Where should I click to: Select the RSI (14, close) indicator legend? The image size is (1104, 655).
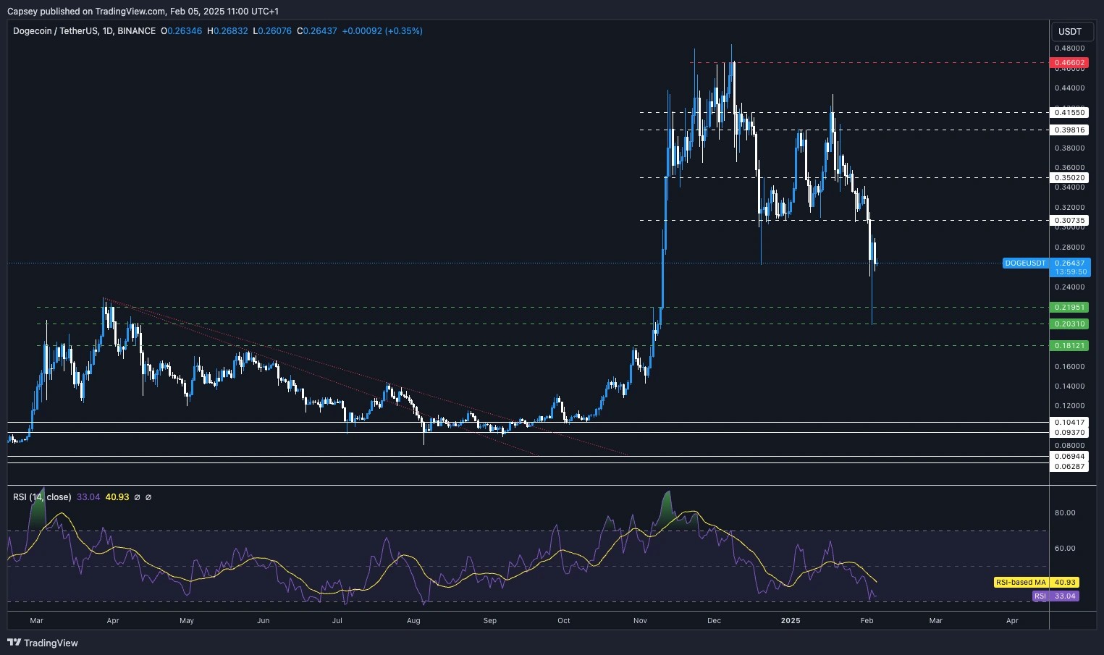(41, 497)
